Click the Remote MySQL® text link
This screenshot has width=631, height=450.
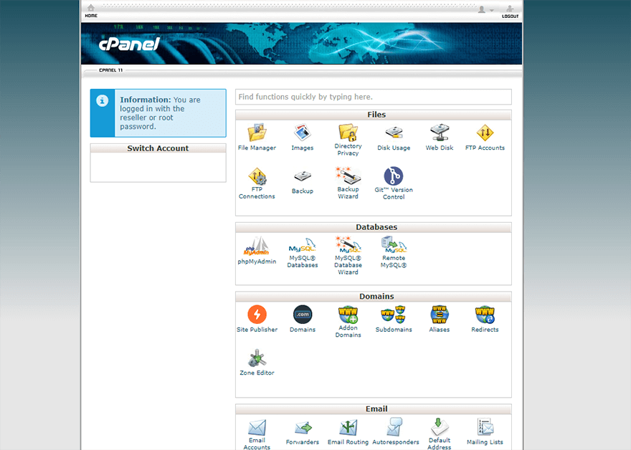(x=394, y=262)
